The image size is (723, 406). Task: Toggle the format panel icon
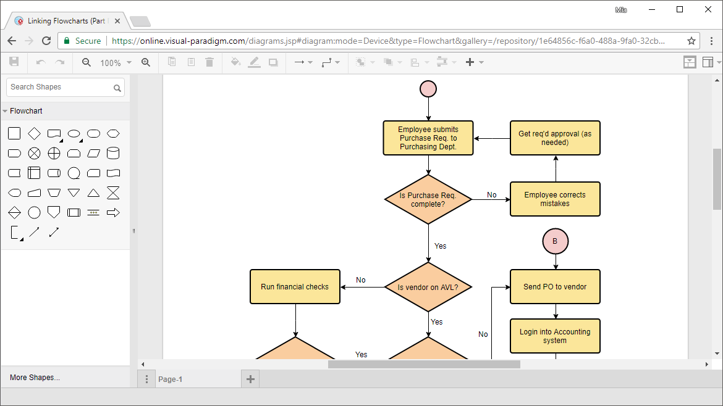click(690, 62)
